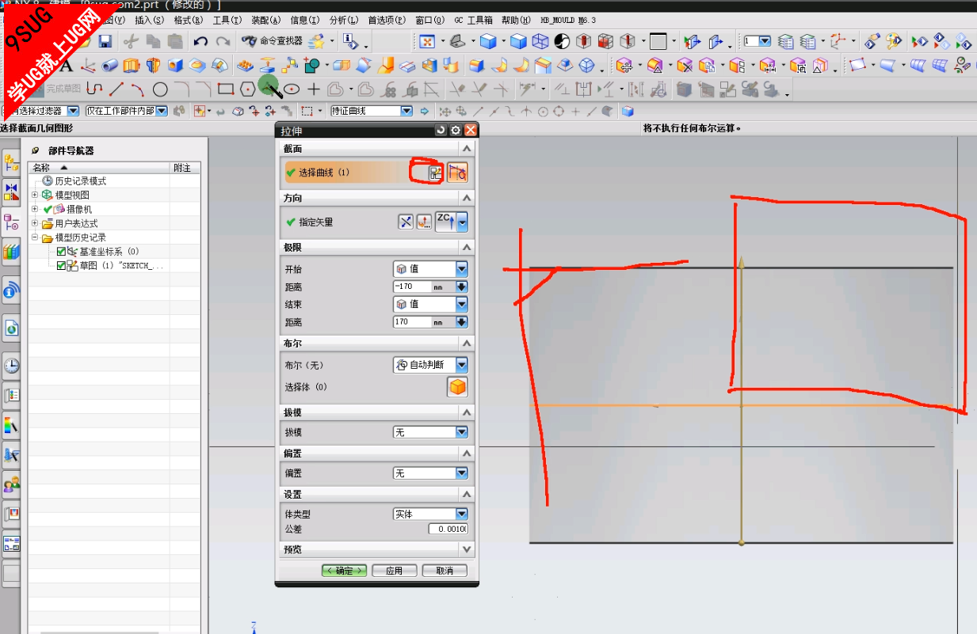Open the roles sidebar icon
977x634 pixels.
click(x=11, y=484)
